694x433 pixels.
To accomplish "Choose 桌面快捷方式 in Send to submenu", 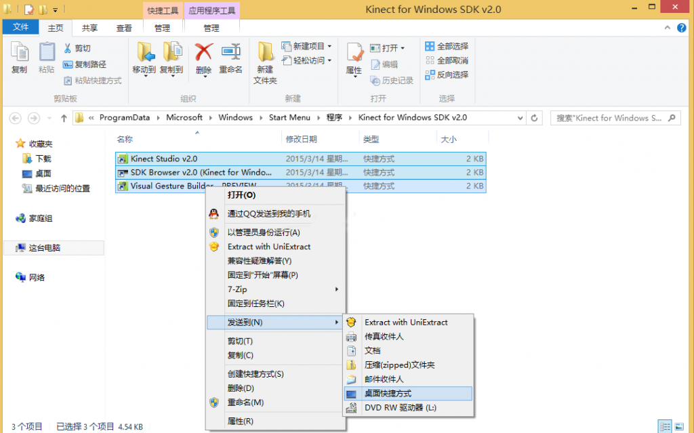I will 388,393.
